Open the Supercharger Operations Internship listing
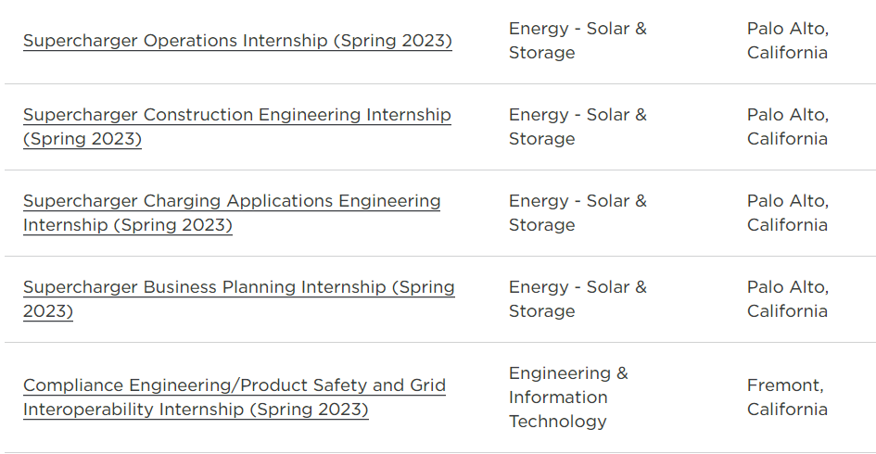This screenshot has width=876, height=454. click(237, 41)
